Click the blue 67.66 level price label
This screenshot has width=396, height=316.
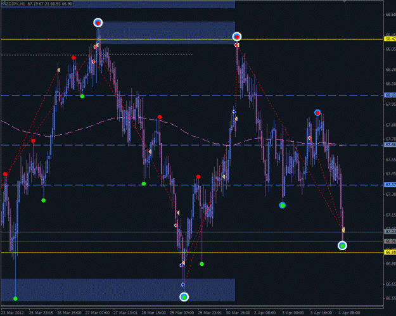click(x=390, y=145)
